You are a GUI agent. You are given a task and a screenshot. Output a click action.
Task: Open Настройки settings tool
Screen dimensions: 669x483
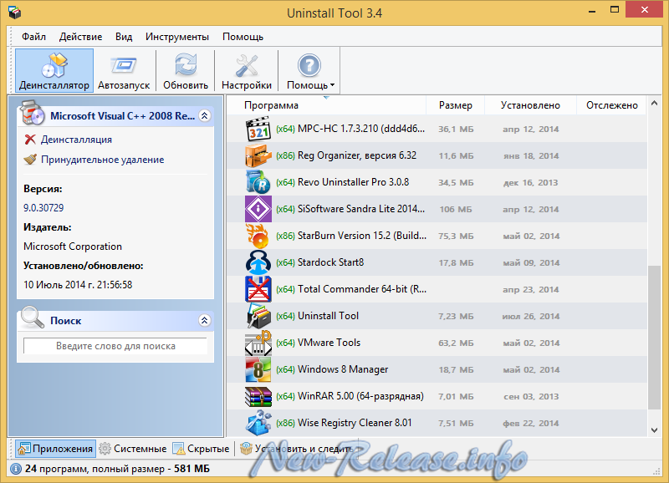click(x=247, y=70)
